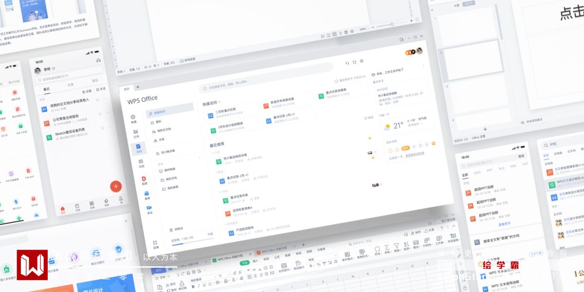Click the 查看更多 link on the search phone
584x292 pixels.
coord(505,224)
